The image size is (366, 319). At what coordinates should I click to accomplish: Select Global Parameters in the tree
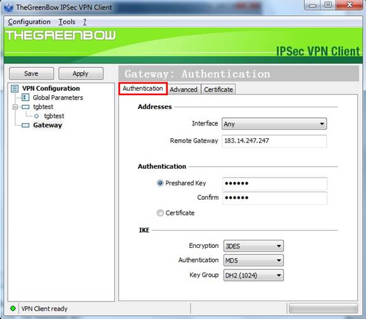(x=58, y=98)
